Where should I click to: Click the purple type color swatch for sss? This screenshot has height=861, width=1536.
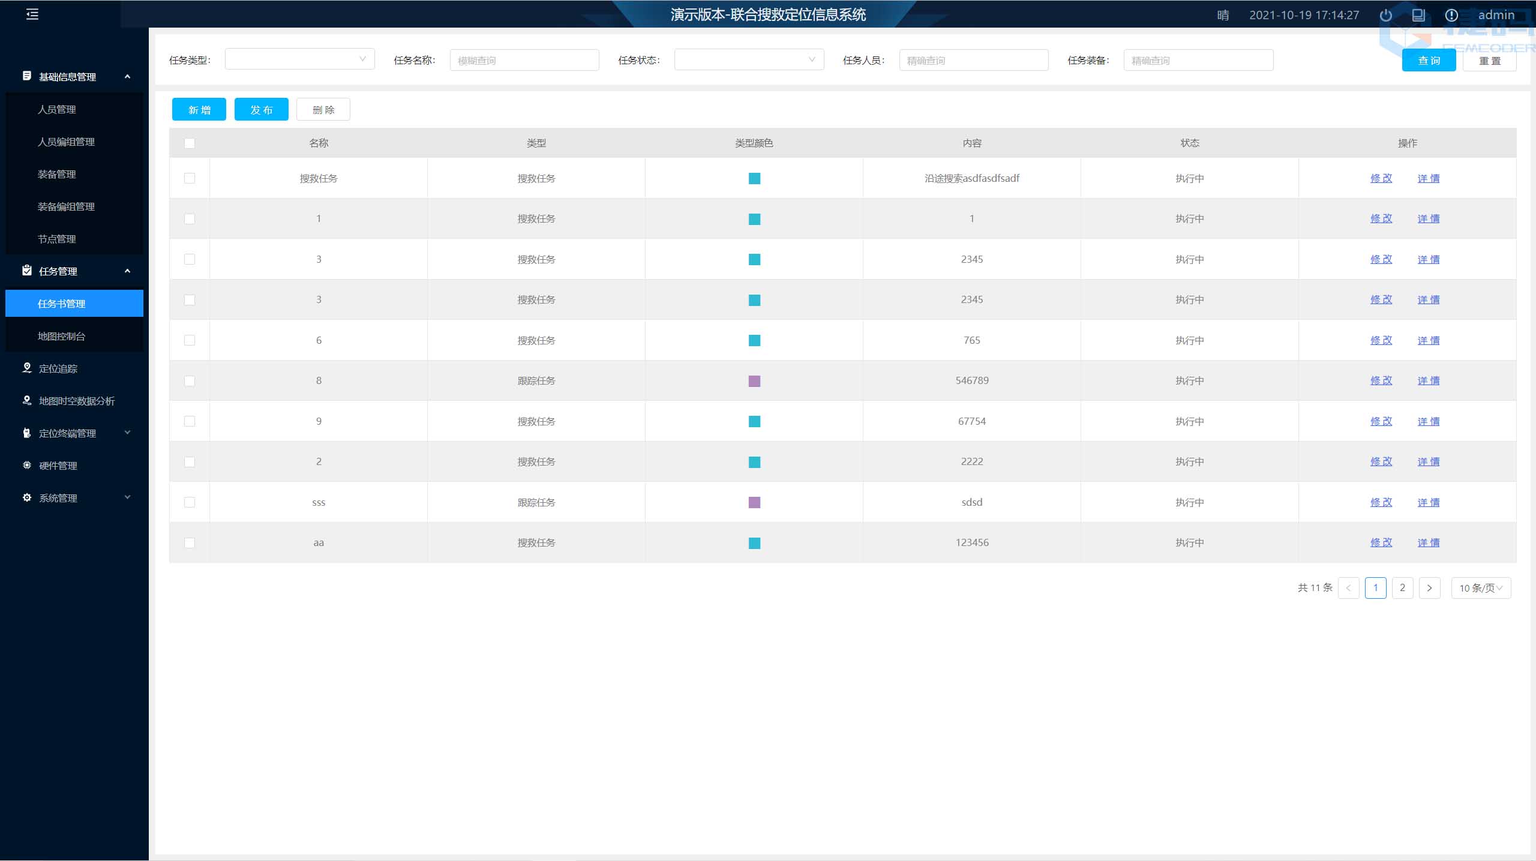754,502
